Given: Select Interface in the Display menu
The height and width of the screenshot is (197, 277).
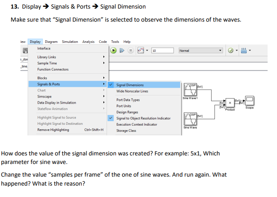Looking at the screenshot, I should (x=68, y=48).
